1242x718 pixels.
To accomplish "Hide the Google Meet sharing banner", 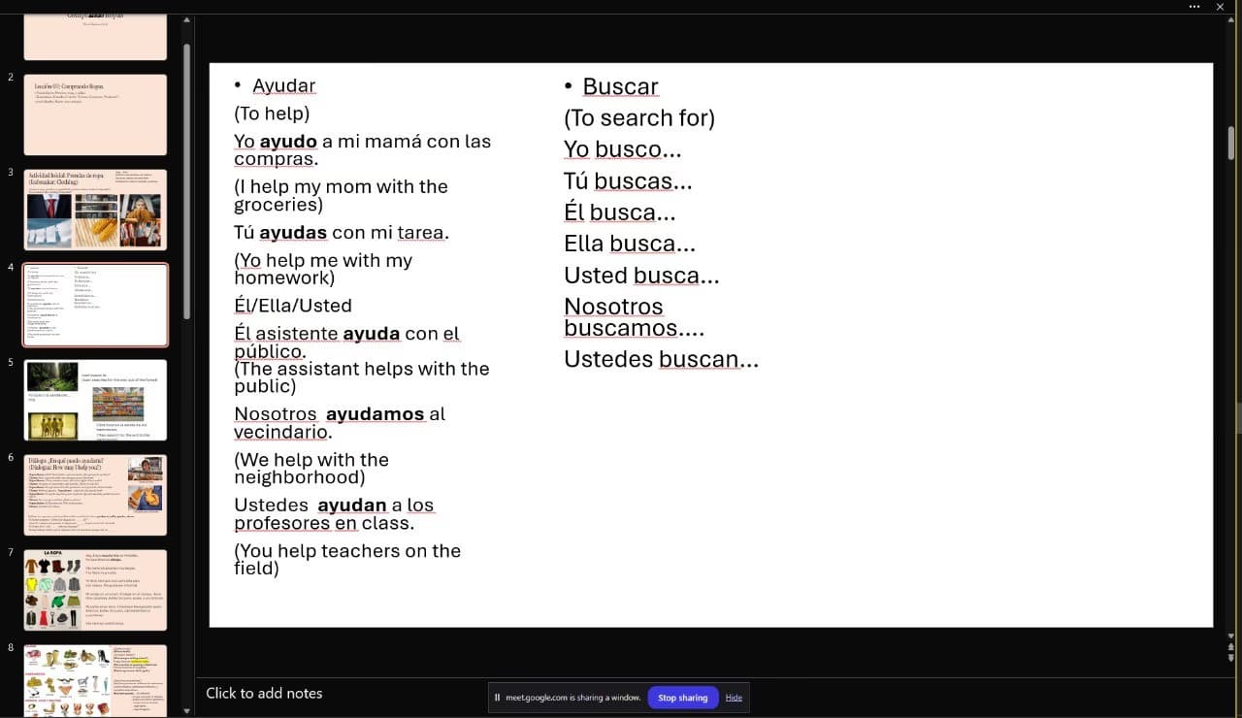I will (734, 698).
